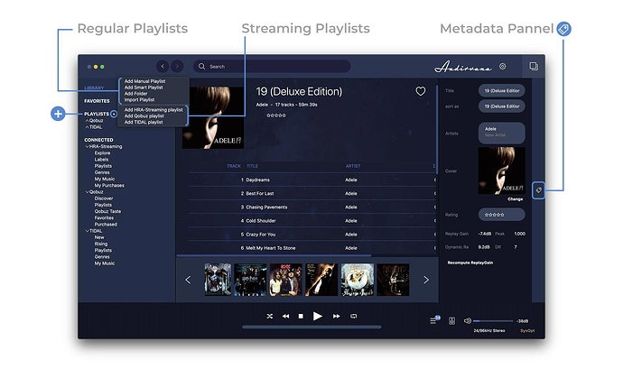Select track 4 Cold Shoulder
The height and width of the screenshot is (369, 623).
pos(311,221)
